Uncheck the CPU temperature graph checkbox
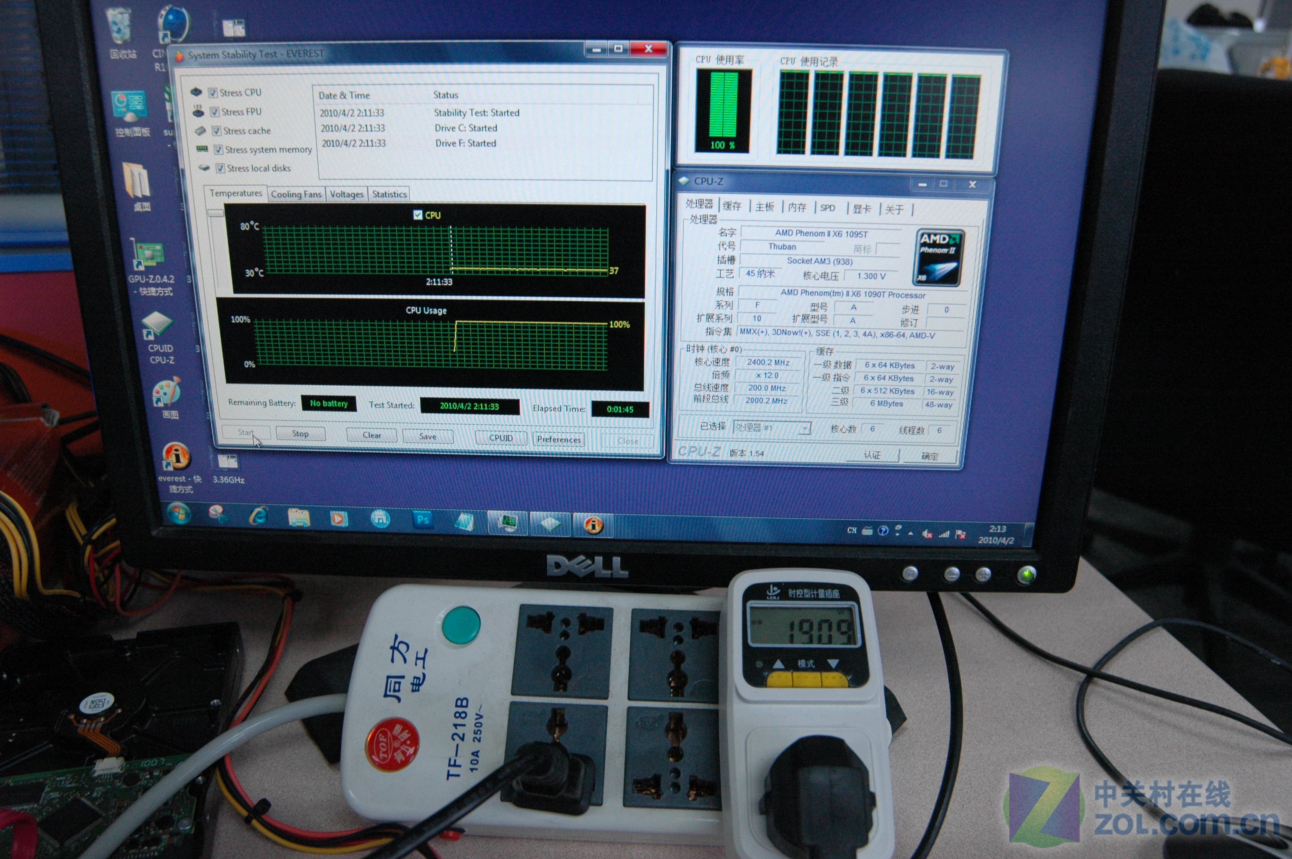The height and width of the screenshot is (859, 1292). tap(418, 215)
